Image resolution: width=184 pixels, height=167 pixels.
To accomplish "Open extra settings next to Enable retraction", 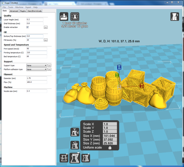I will [46, 27].
